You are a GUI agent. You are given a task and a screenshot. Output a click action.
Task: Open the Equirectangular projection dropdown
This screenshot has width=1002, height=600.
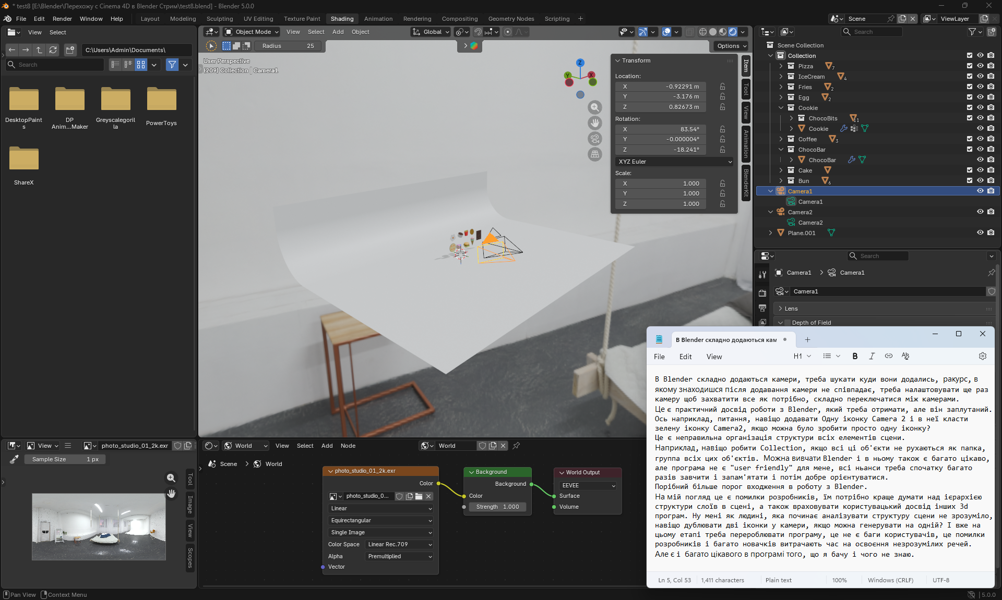[381, 520]
